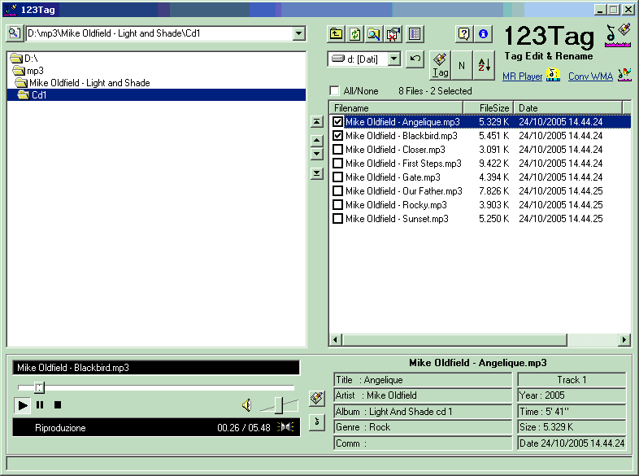Open the Conv WMA link
Screen dimensions: 639x476
[590, 76]
